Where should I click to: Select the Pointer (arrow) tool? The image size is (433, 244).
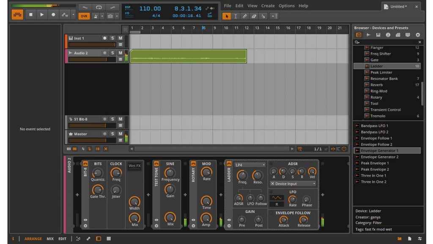[x=227, y=17]
